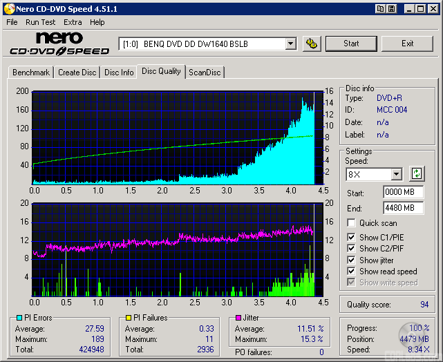Image resolution: width=443 pixels, height=362 pixels.
Task: Click the floppy disk save icon in title bar
Action: pos(392,9)
